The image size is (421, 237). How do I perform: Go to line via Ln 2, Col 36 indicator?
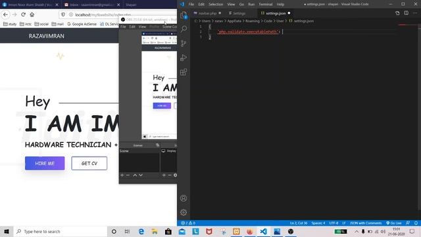[x=299, y=223]
